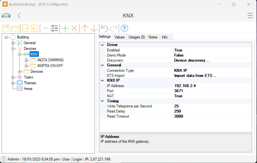The height and width of the screenshot is (163, 257).
Task: Collapse the Timing property section
Action: point(103,101)
